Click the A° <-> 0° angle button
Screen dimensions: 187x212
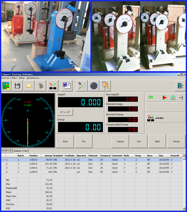click(65, 112)
